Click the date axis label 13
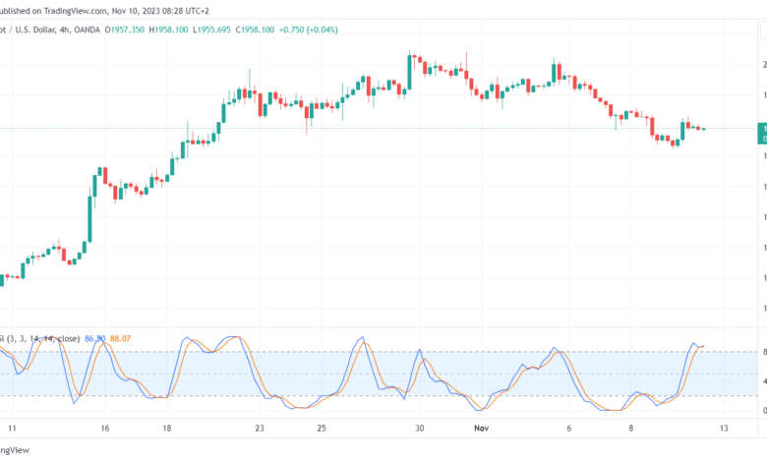 point(724,429)
